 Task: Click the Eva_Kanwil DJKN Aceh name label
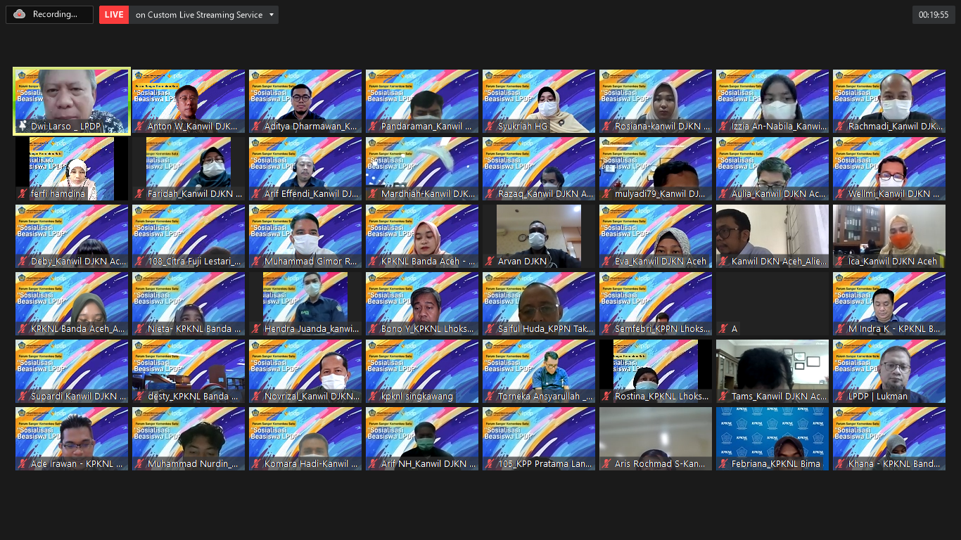(x=660, y=262)
